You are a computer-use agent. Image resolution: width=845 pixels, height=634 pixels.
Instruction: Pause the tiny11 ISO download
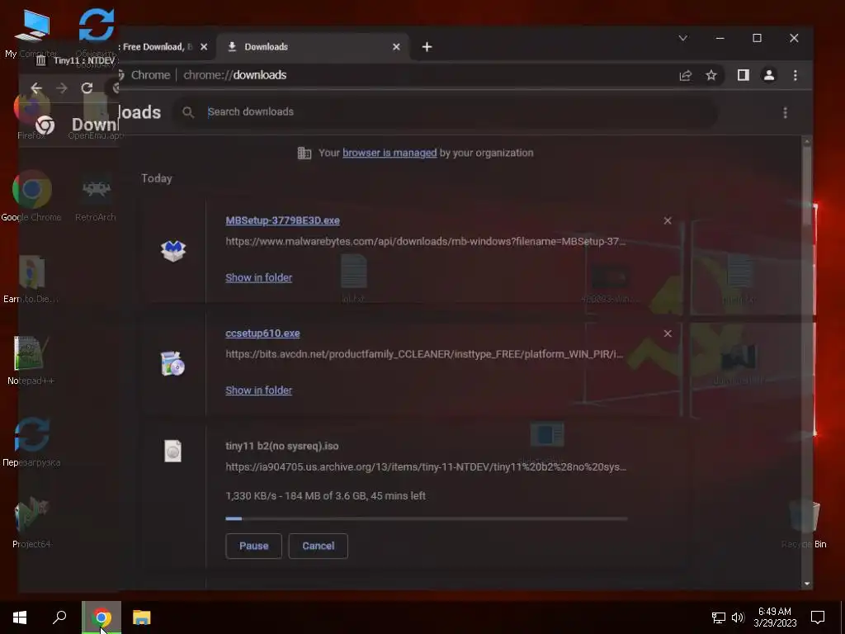(254, 546)
